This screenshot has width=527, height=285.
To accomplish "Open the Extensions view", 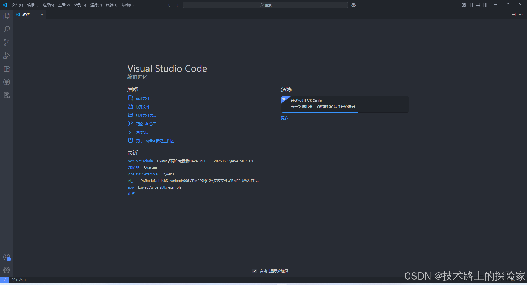I will [7, 69].
